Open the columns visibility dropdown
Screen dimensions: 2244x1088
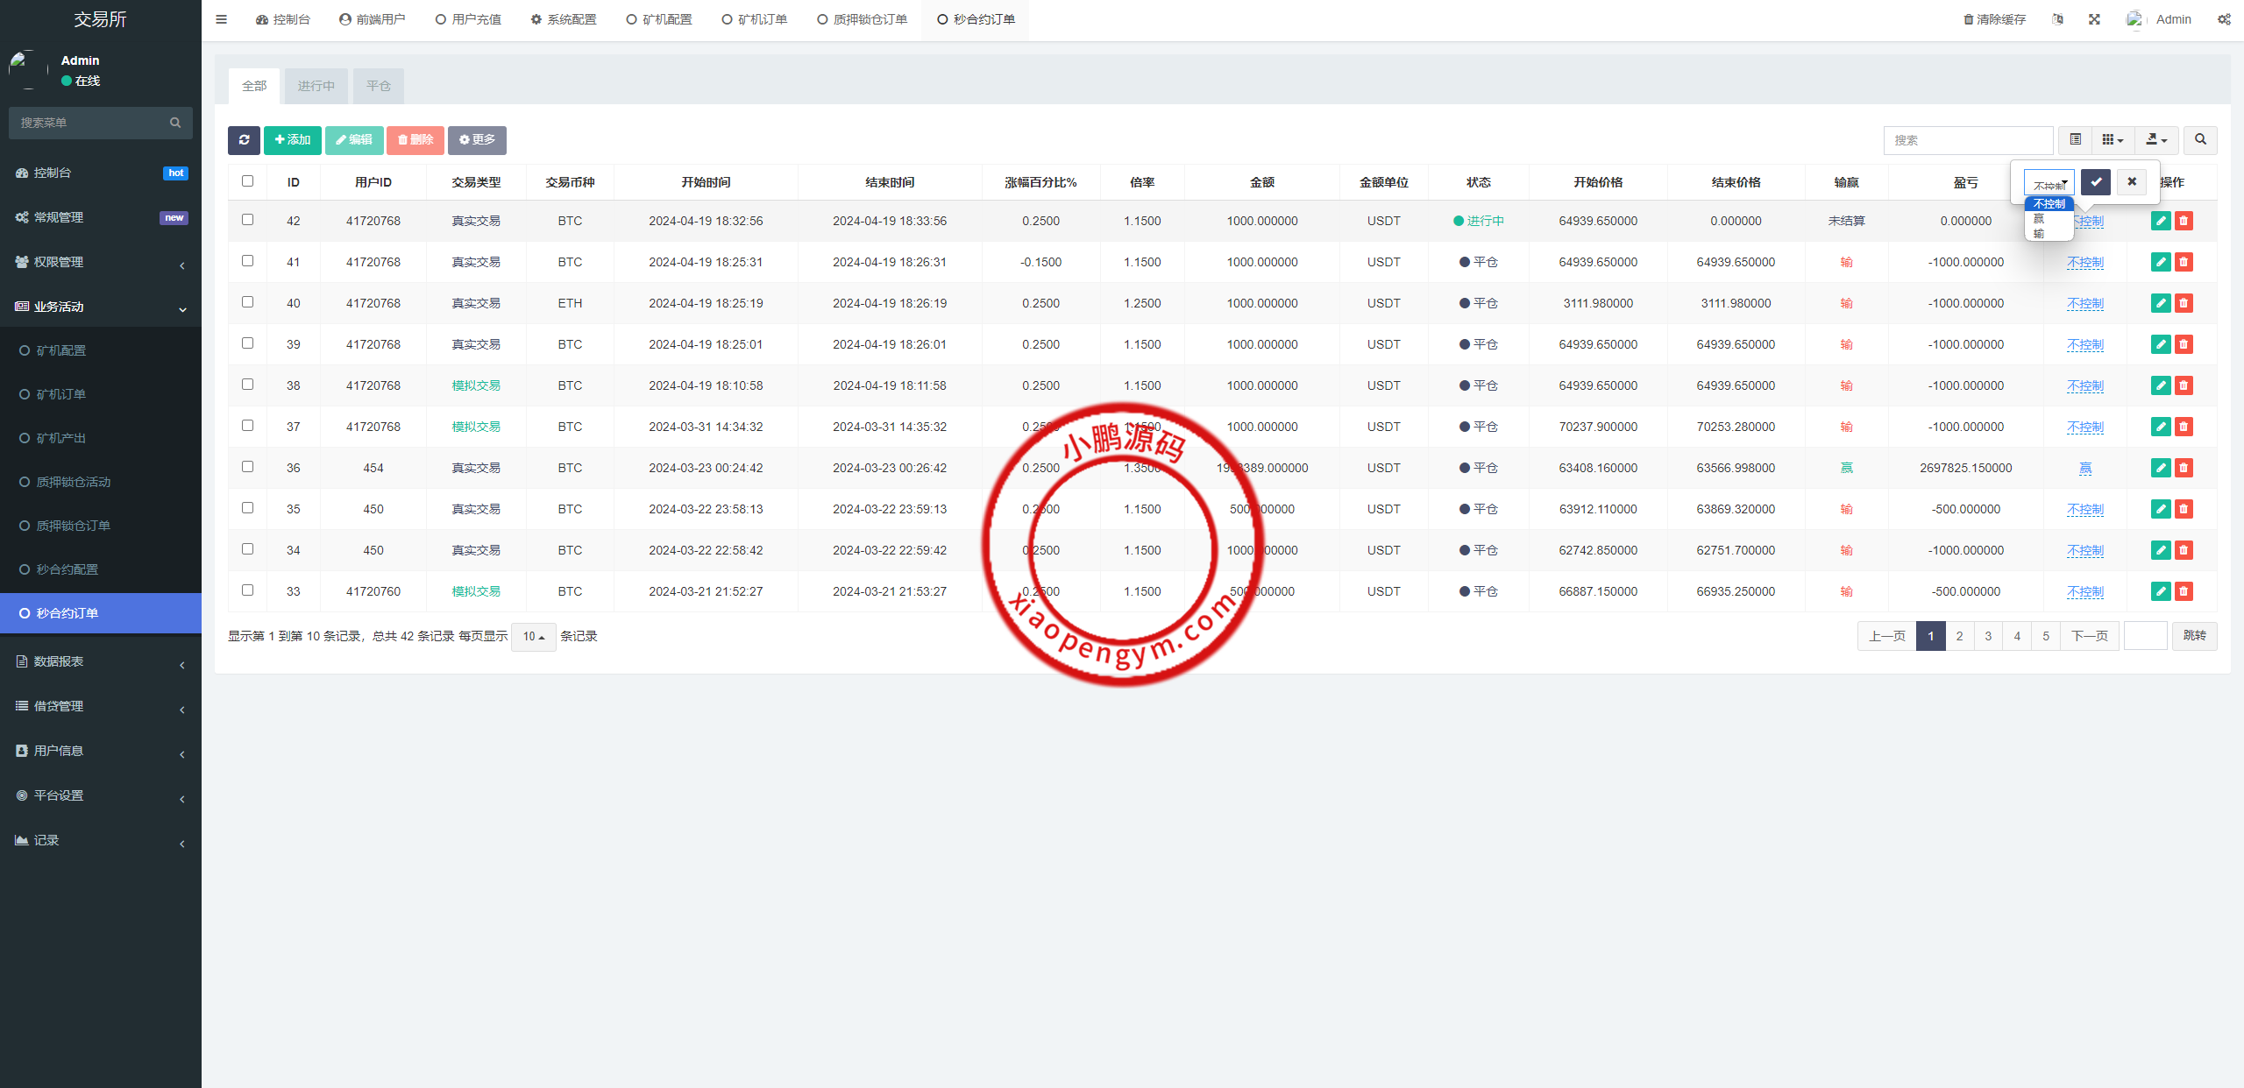(2113, 139)
